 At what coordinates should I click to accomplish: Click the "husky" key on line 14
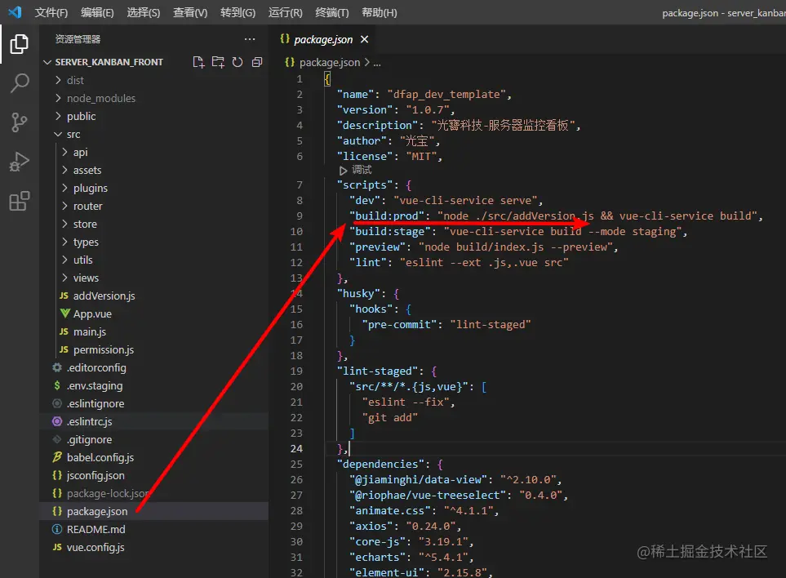pos(358,293)
